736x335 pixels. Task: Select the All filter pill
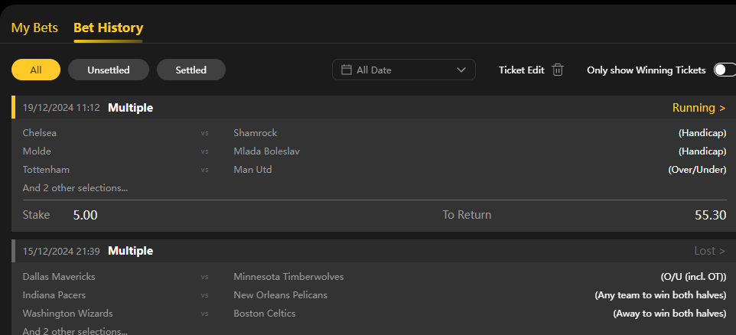point(36,70)
